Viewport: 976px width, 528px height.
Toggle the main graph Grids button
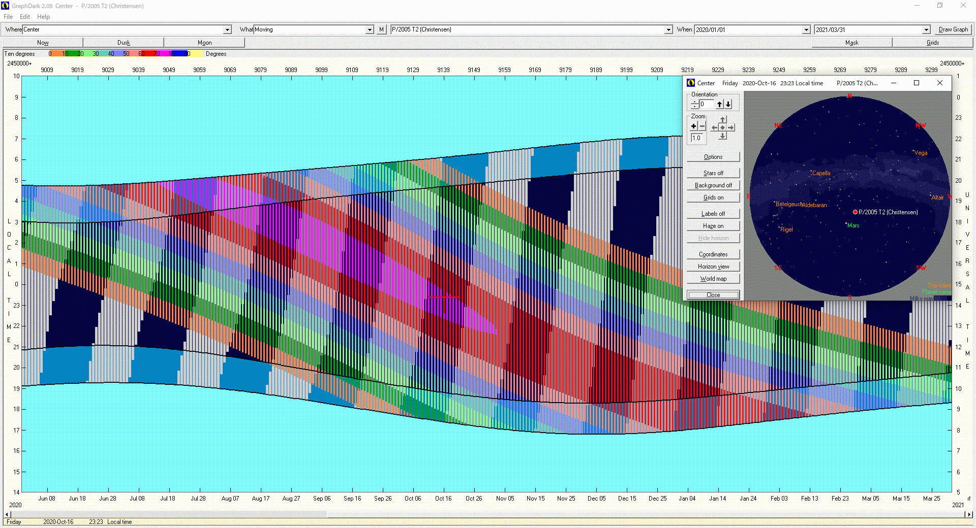933,43
